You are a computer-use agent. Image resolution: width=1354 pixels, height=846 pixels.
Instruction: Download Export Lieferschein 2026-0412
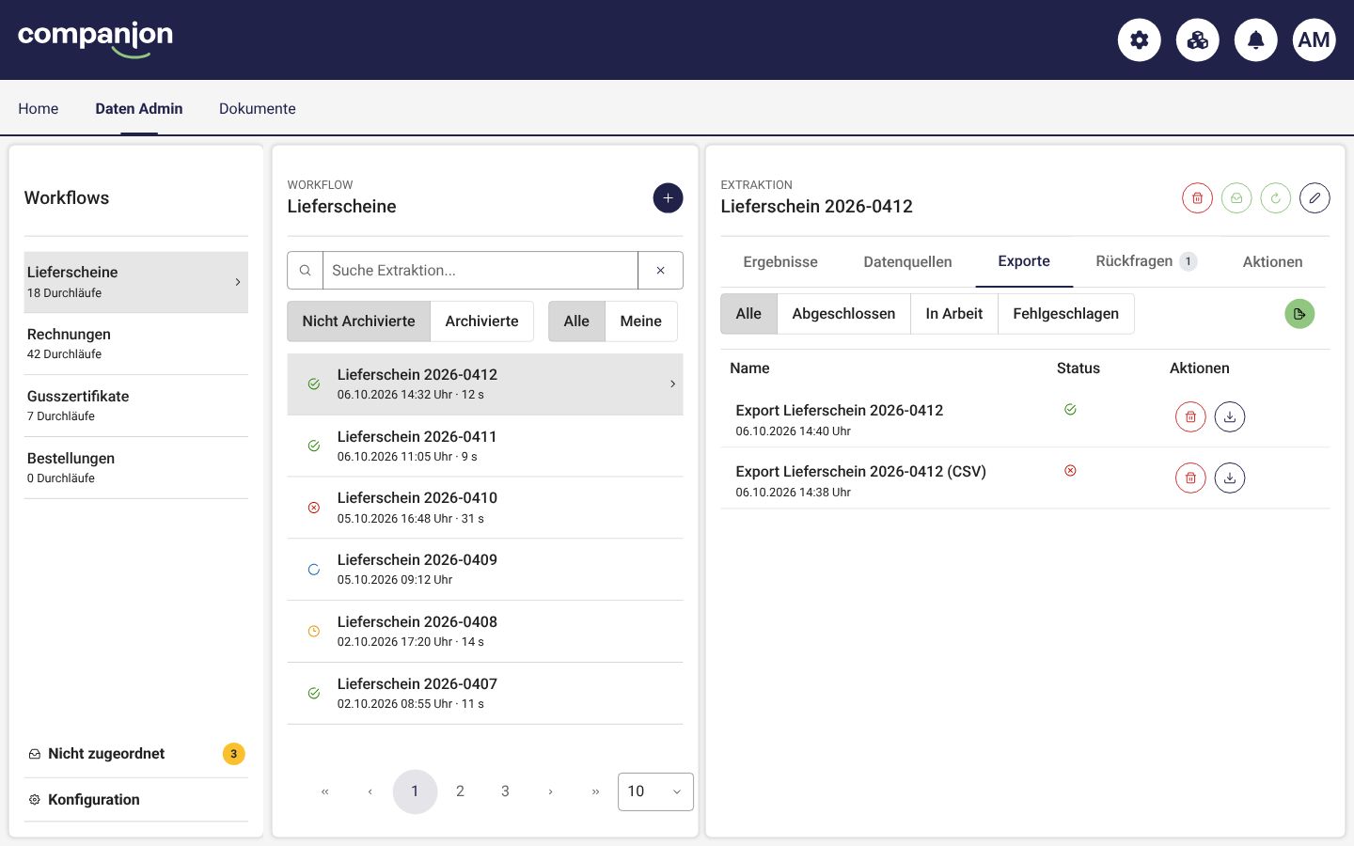[1230, 416]
